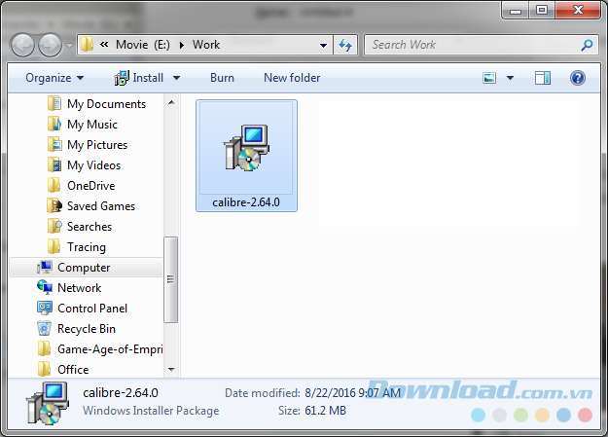Click the Computer icon in sidebar
608x437 pixels.
coord(45,267)
